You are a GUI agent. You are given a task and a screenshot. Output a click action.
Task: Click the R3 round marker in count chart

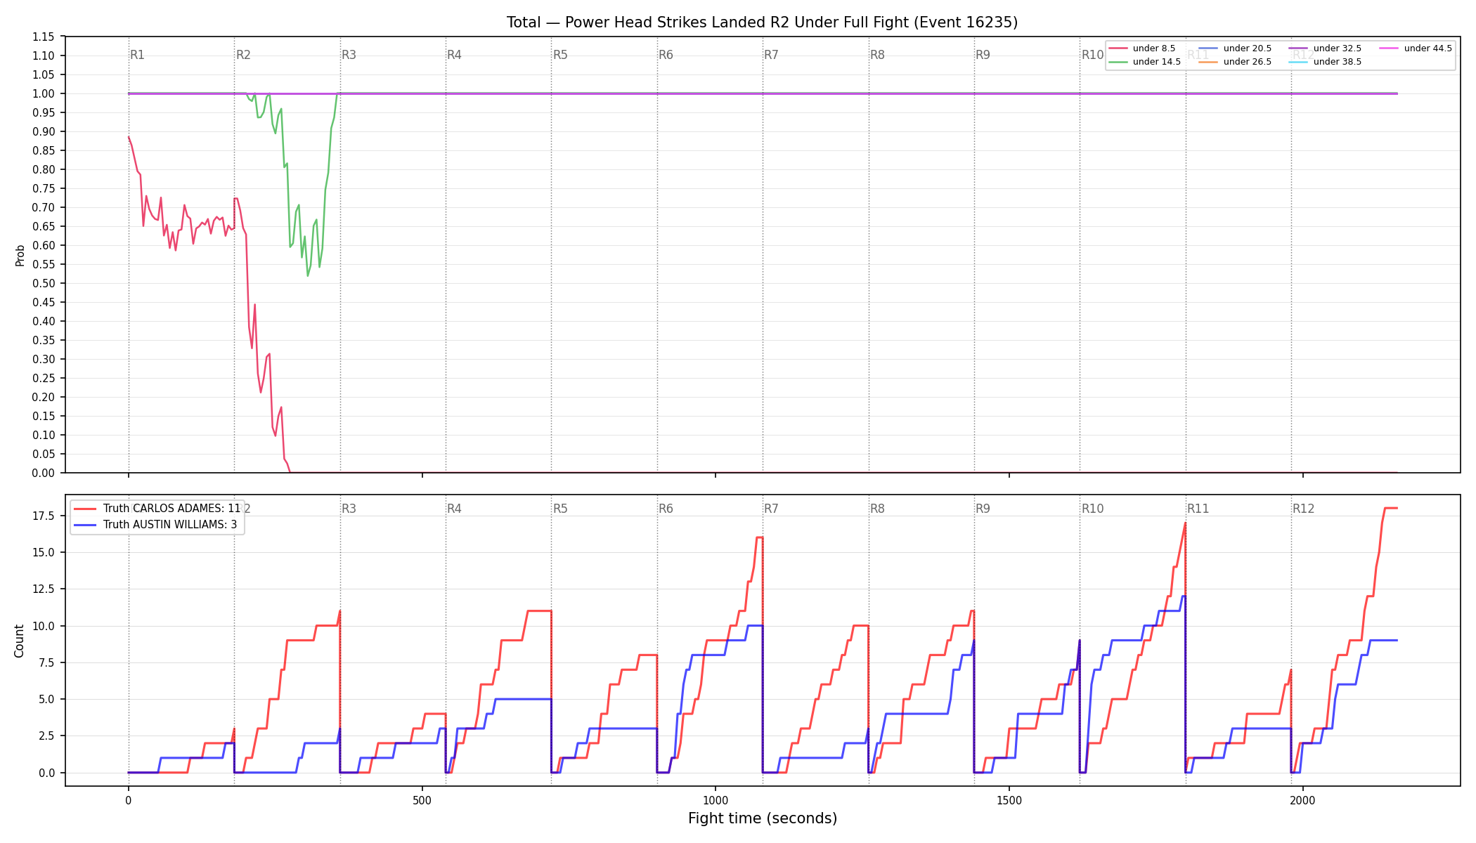pos(349,509)
